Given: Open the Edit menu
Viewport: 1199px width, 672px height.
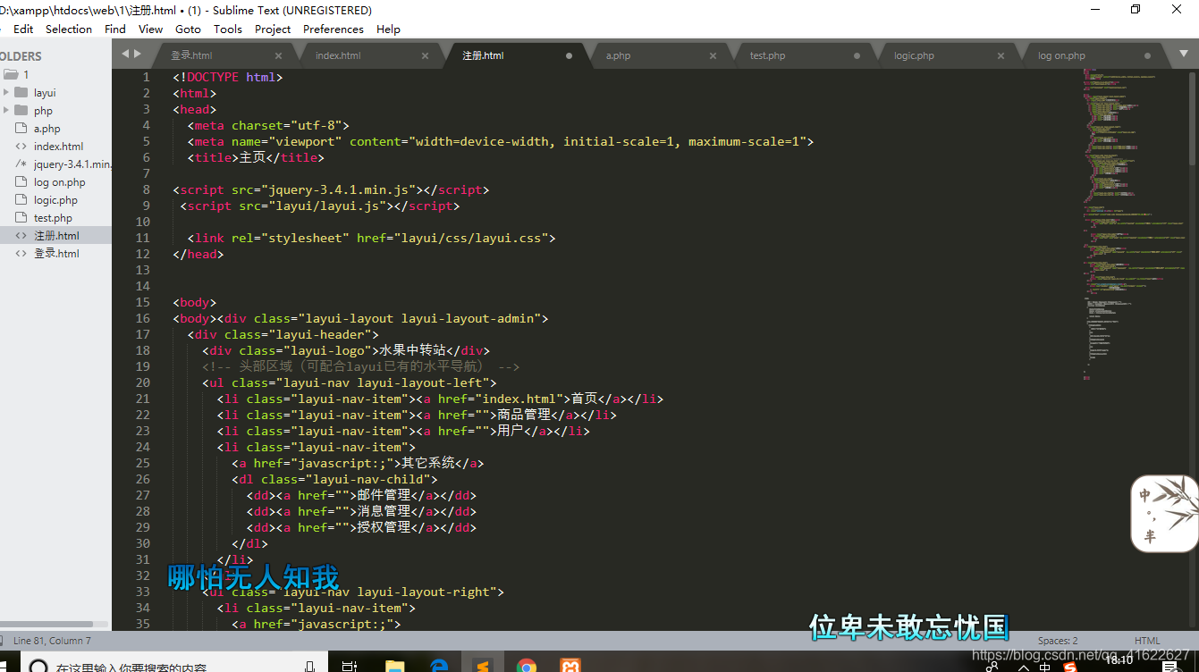Looking at the screenshot, I should (23, 29).
